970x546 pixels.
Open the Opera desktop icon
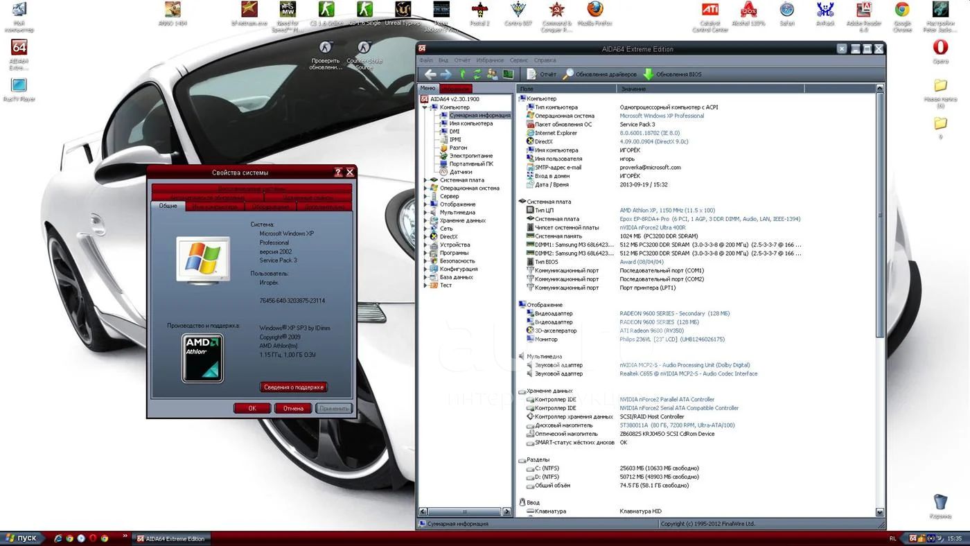940,51
